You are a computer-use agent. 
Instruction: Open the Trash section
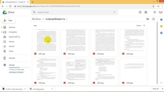(x=11, y=51)
